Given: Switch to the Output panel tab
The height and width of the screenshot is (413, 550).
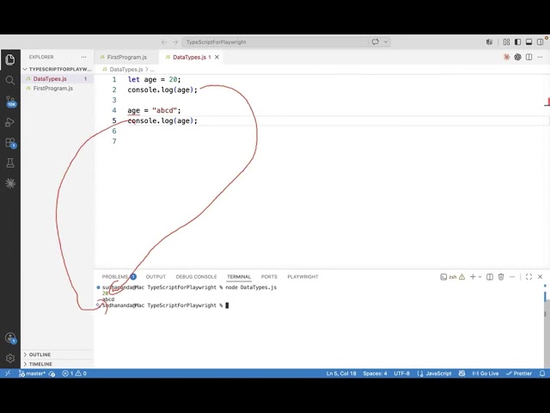Looking at the screenshot, I should coord(156,277).
